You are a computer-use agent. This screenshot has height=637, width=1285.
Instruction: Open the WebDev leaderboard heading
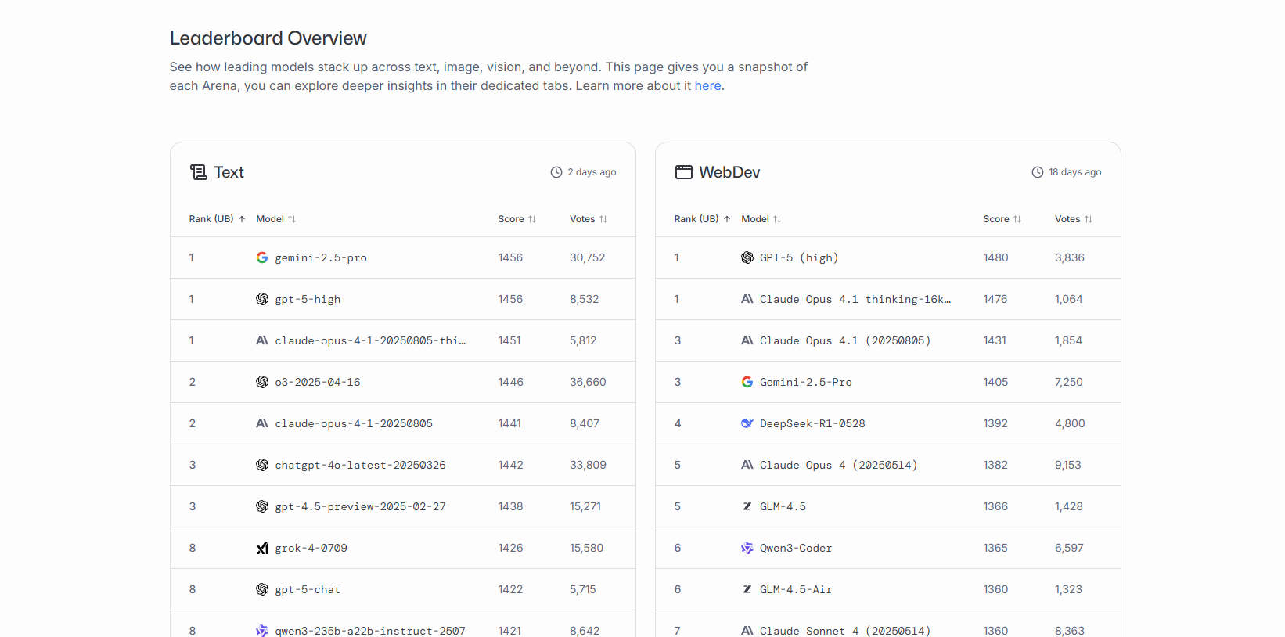pos(729,172)
